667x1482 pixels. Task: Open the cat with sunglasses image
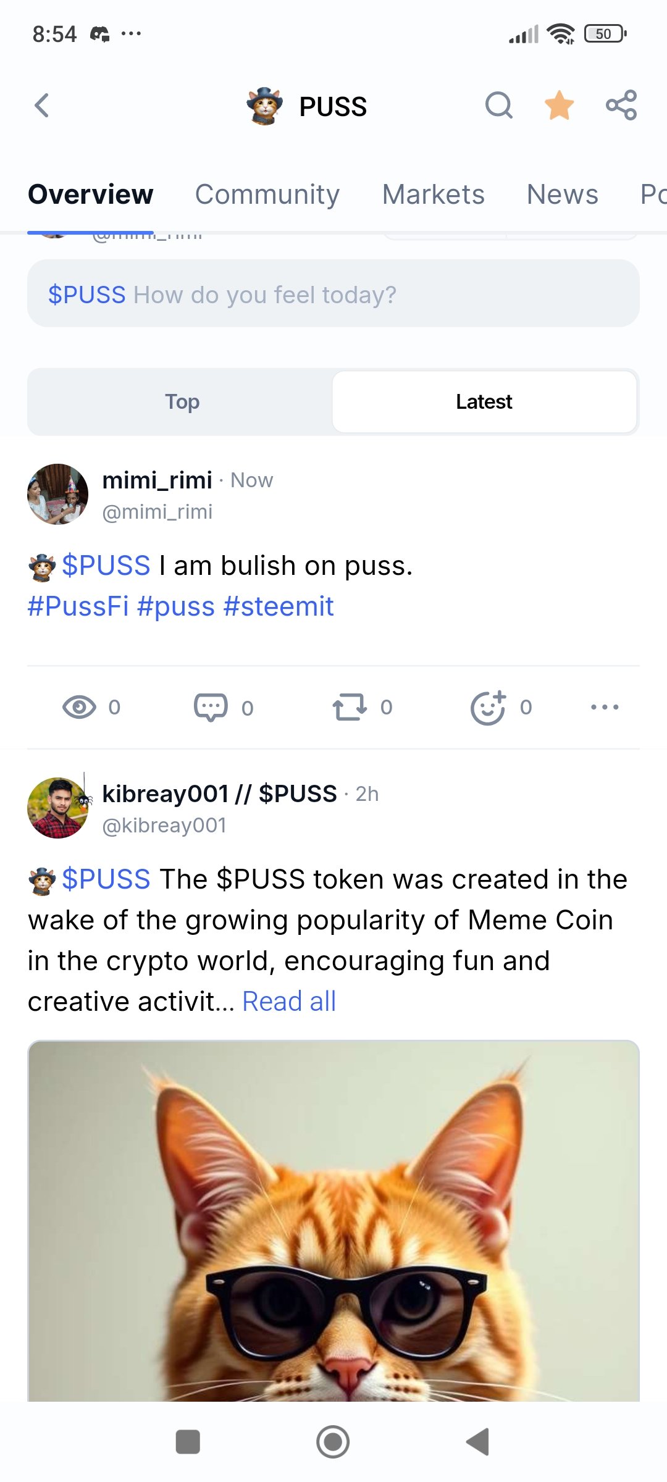333,1221
